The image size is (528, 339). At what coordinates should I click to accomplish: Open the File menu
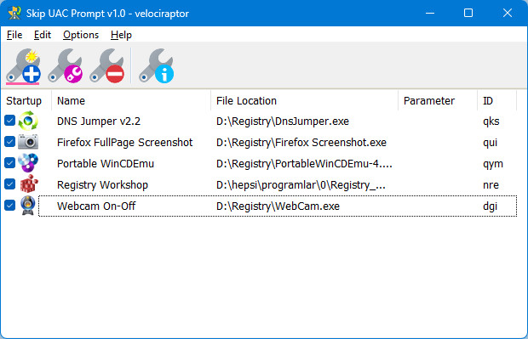click(14, 35)
